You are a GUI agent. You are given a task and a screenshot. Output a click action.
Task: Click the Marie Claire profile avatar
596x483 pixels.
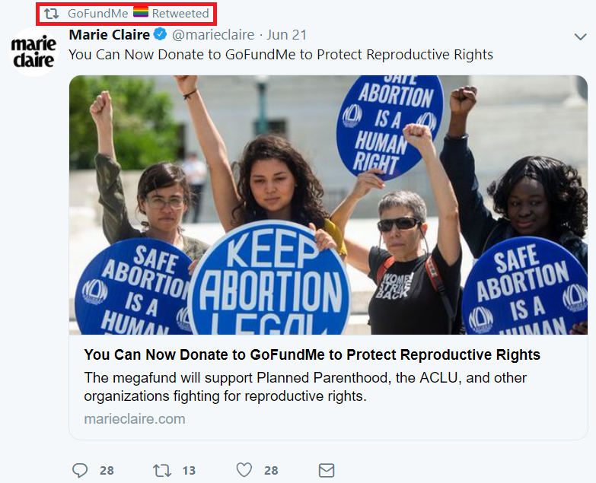[x=33, y=52]
